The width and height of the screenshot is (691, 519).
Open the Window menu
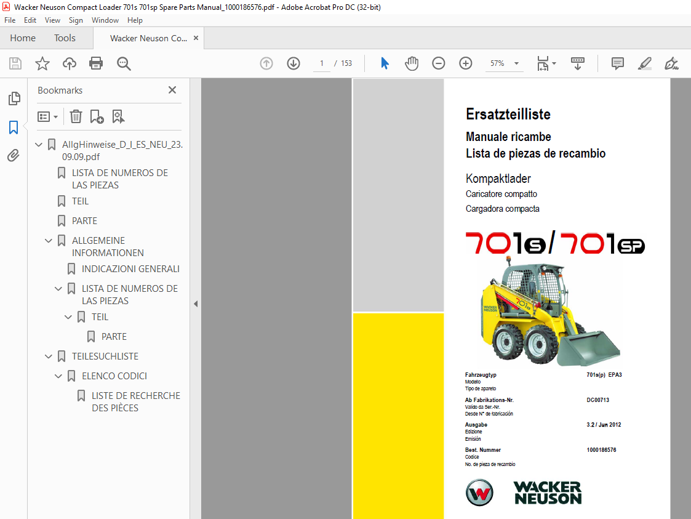click(105, 20)
